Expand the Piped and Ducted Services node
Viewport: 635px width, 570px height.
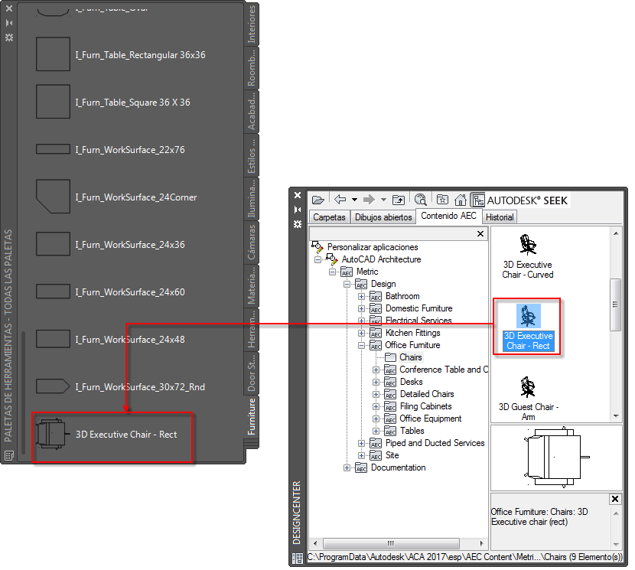[361, 443]
